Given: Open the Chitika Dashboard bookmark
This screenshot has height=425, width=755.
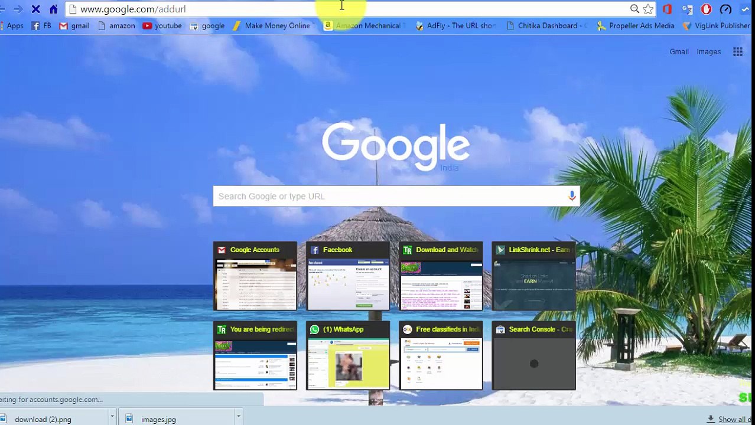Looking at the screenshot, I should (x=546, y=26).
